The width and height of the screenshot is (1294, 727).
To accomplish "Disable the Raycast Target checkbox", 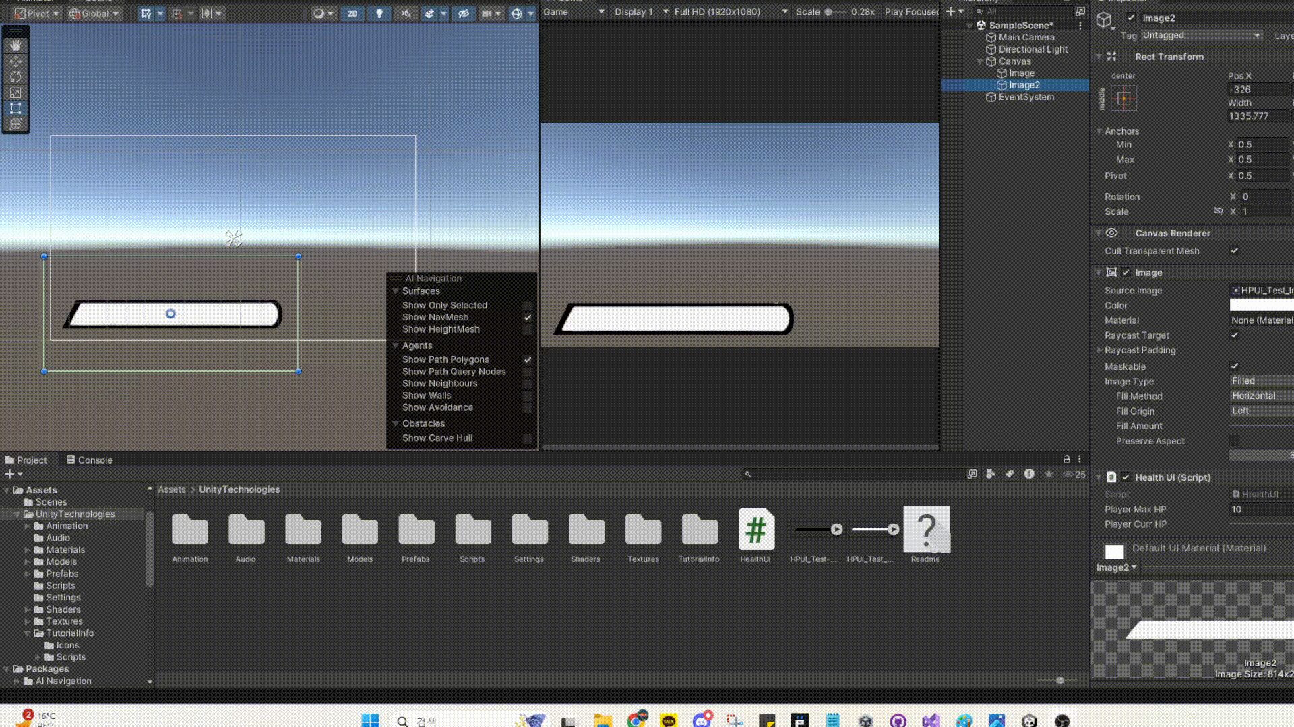I will pos(1235,335).
